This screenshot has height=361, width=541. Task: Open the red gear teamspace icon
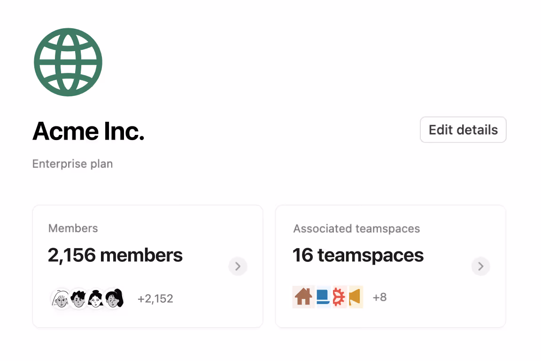click(x=338, y=297)
